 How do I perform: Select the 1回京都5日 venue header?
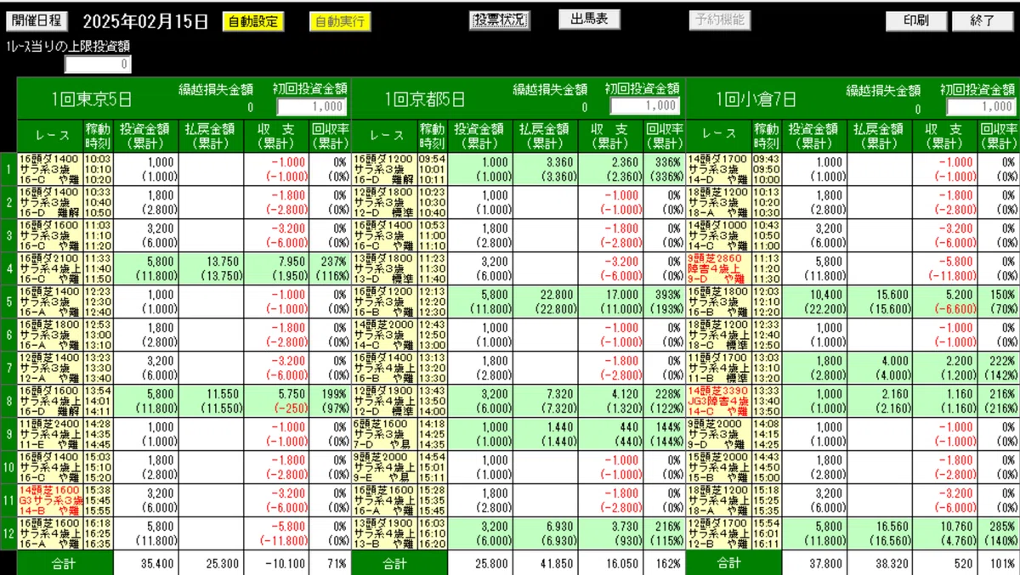[x=426, y=99]
